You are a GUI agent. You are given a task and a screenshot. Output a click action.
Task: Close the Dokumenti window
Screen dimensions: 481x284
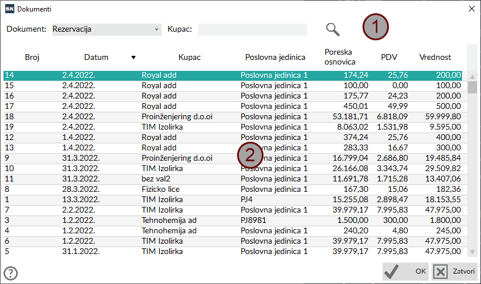pyautogui.click(x=472, y=9)
